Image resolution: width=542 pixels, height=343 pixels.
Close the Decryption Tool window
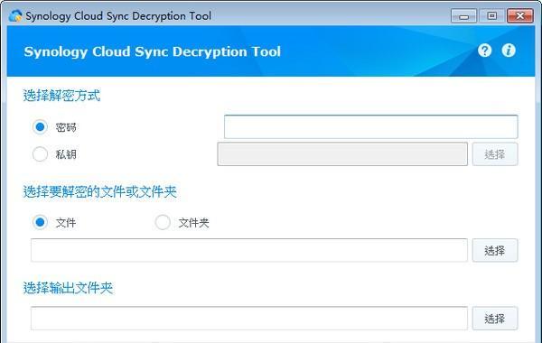click(x=520, y=16)
